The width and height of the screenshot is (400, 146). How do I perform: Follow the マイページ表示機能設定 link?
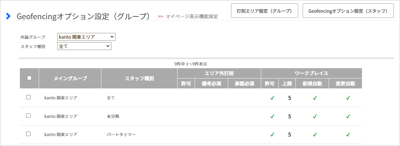coord(192,16)
